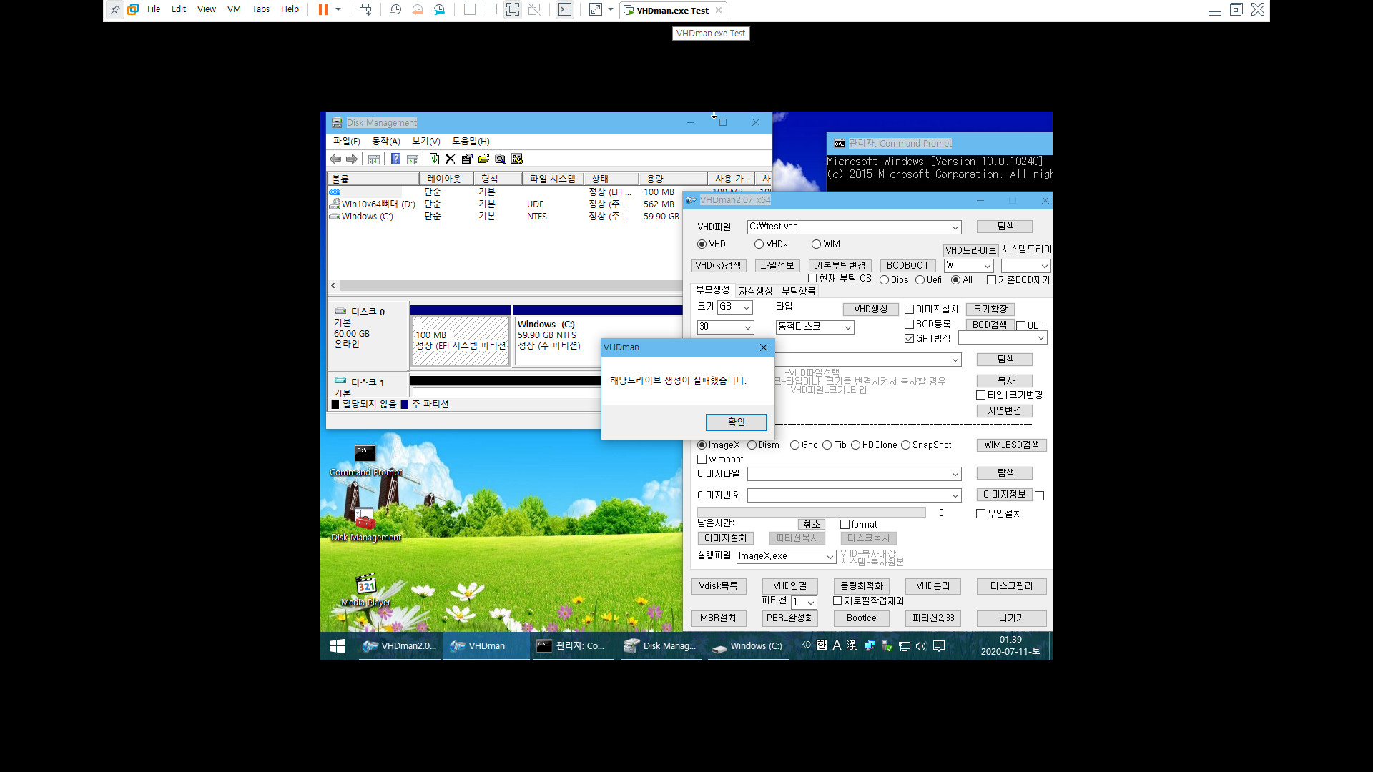This screenshot has height=772, width=1373.
Task: Click the take snapshot clock icon
Action: (395, 9)
